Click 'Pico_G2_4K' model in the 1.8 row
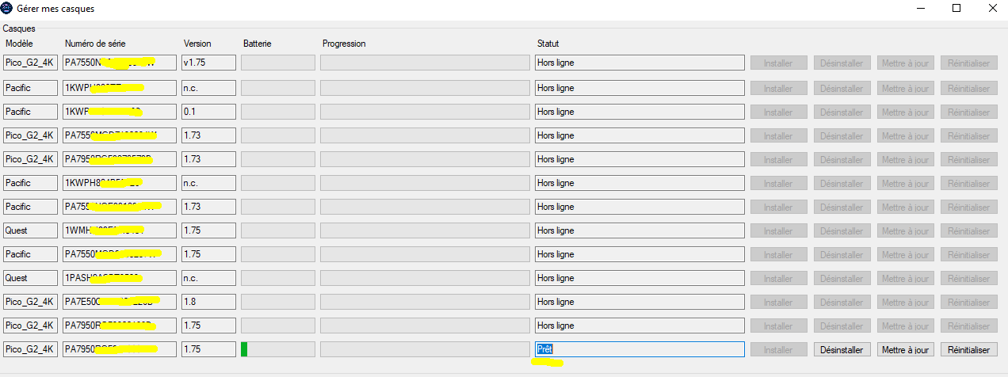The height and width of the screenshot is (377, 1008). point(31,302)
